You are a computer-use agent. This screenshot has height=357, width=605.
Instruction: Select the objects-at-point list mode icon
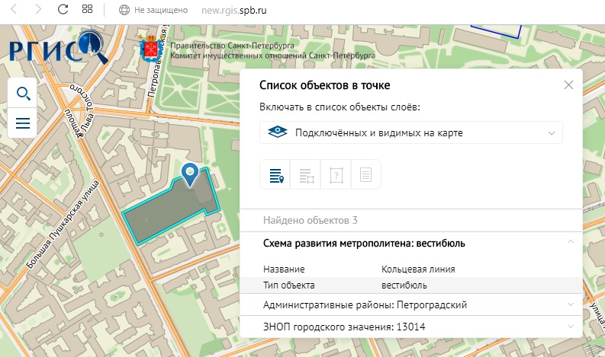tap(275, 175)
